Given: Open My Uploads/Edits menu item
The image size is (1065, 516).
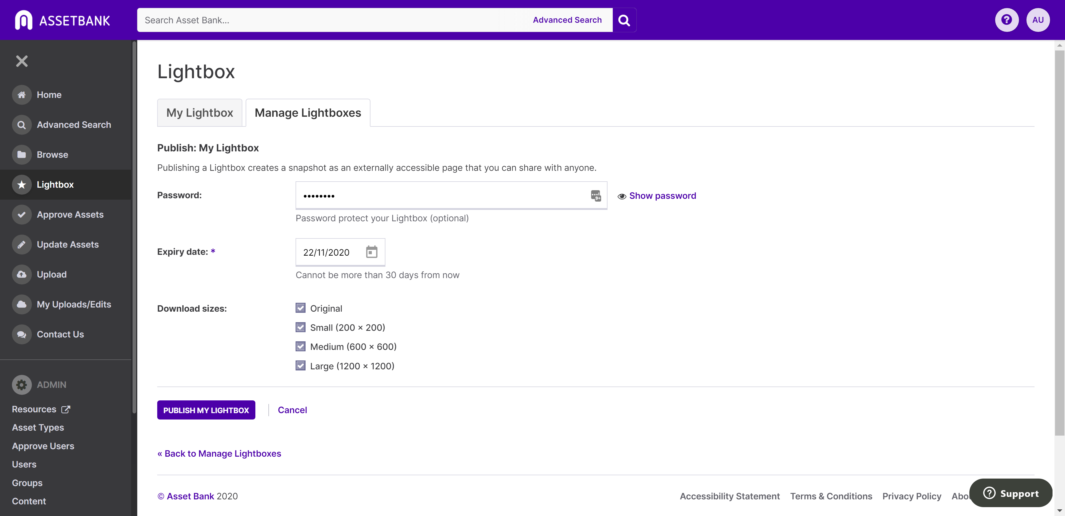Looking at the screenshot, I should 74,304.
